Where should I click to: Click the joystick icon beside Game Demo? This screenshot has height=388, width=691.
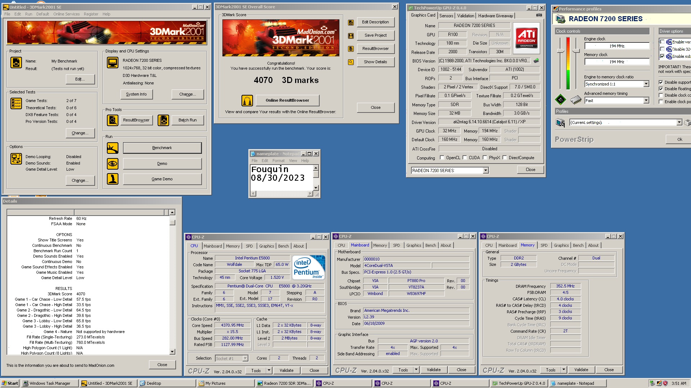click(x=113, y=179)
